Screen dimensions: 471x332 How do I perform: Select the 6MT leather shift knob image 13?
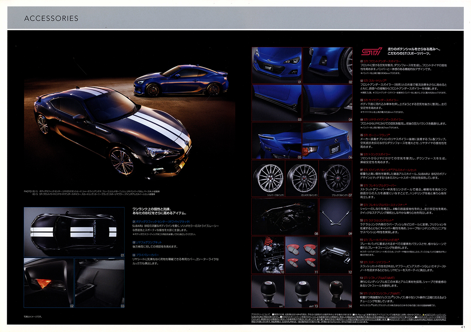[302, 292]
